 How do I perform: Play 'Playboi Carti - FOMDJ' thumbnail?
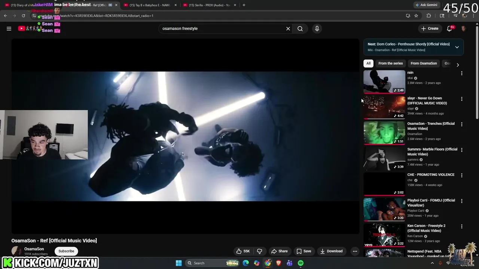[384, 210]
